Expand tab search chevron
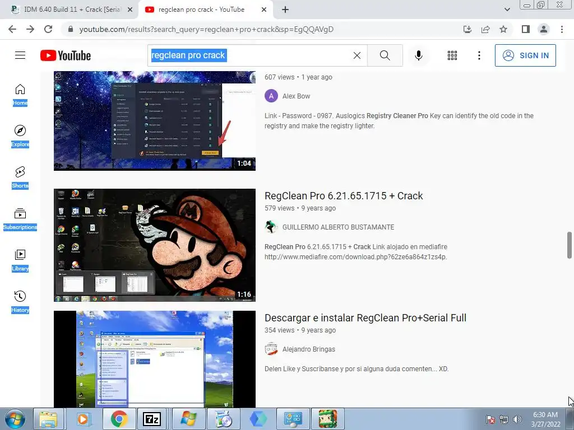The width and height of the screenshot is (574, 430). [507, 10]
